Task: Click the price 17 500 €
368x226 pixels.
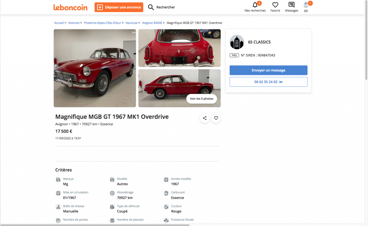Action: (x=64, y=131)
